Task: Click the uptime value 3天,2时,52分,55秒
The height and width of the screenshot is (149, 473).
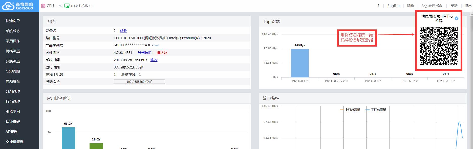Action: pyautogui.click(x=128, y=67)
